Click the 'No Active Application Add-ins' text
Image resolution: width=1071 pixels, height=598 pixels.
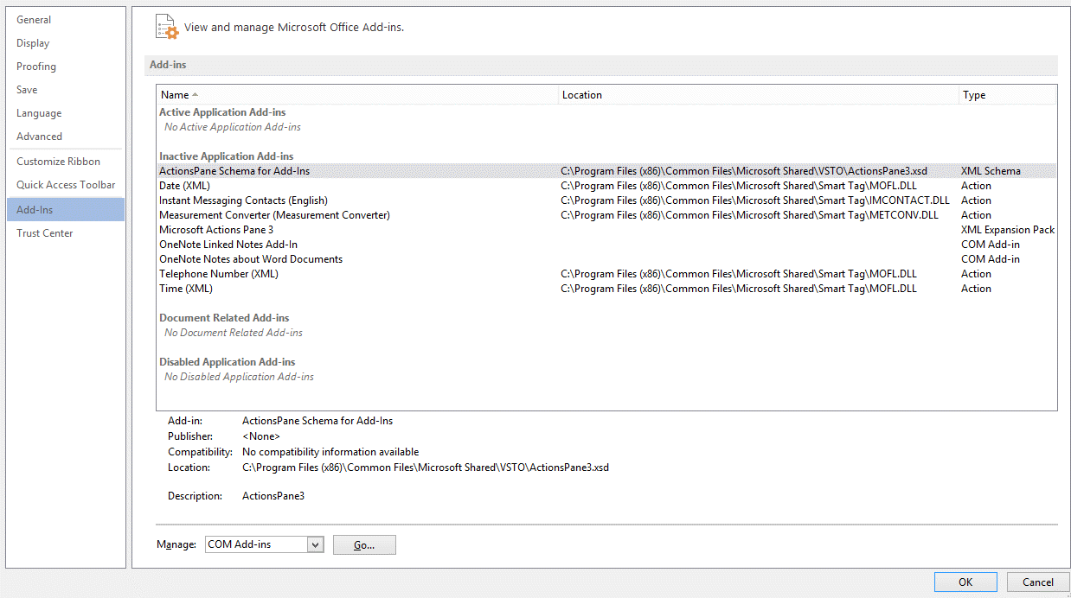233,127
